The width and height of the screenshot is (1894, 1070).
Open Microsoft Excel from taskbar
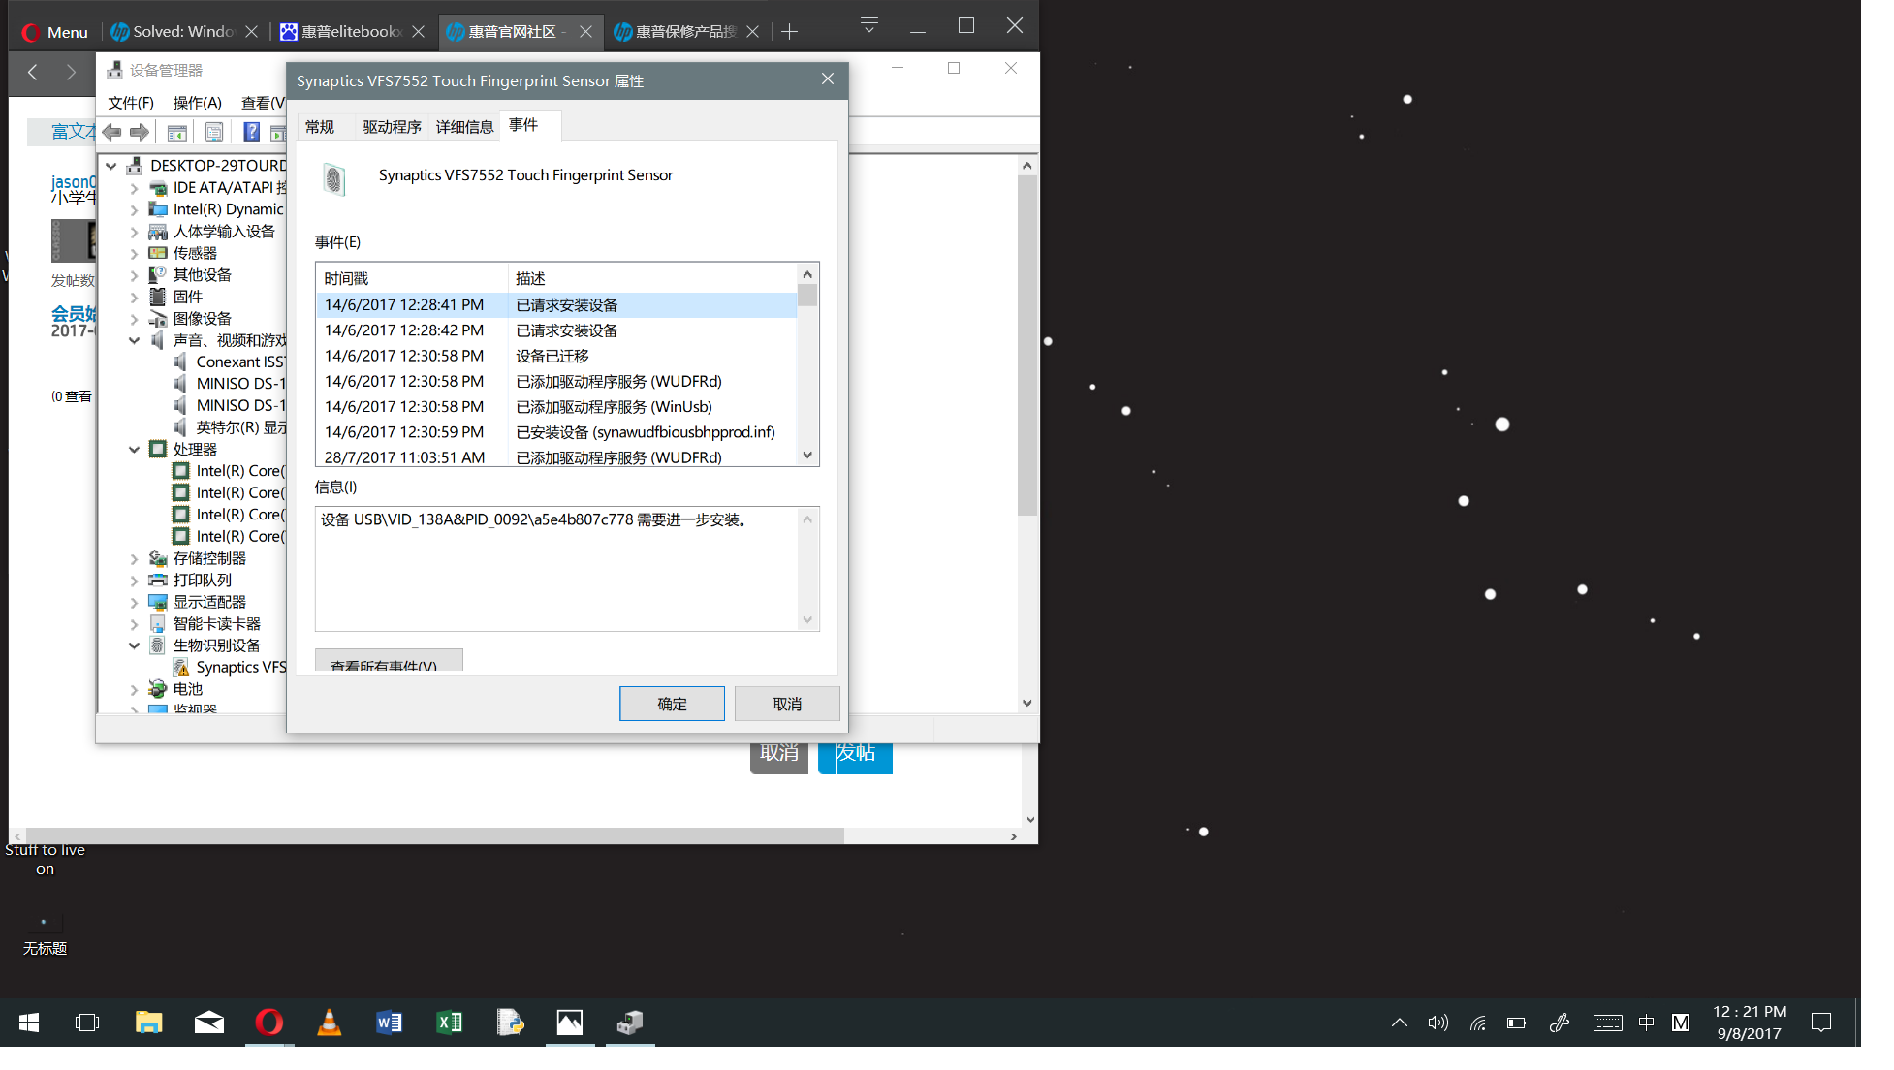click(x=450, y=1023)
